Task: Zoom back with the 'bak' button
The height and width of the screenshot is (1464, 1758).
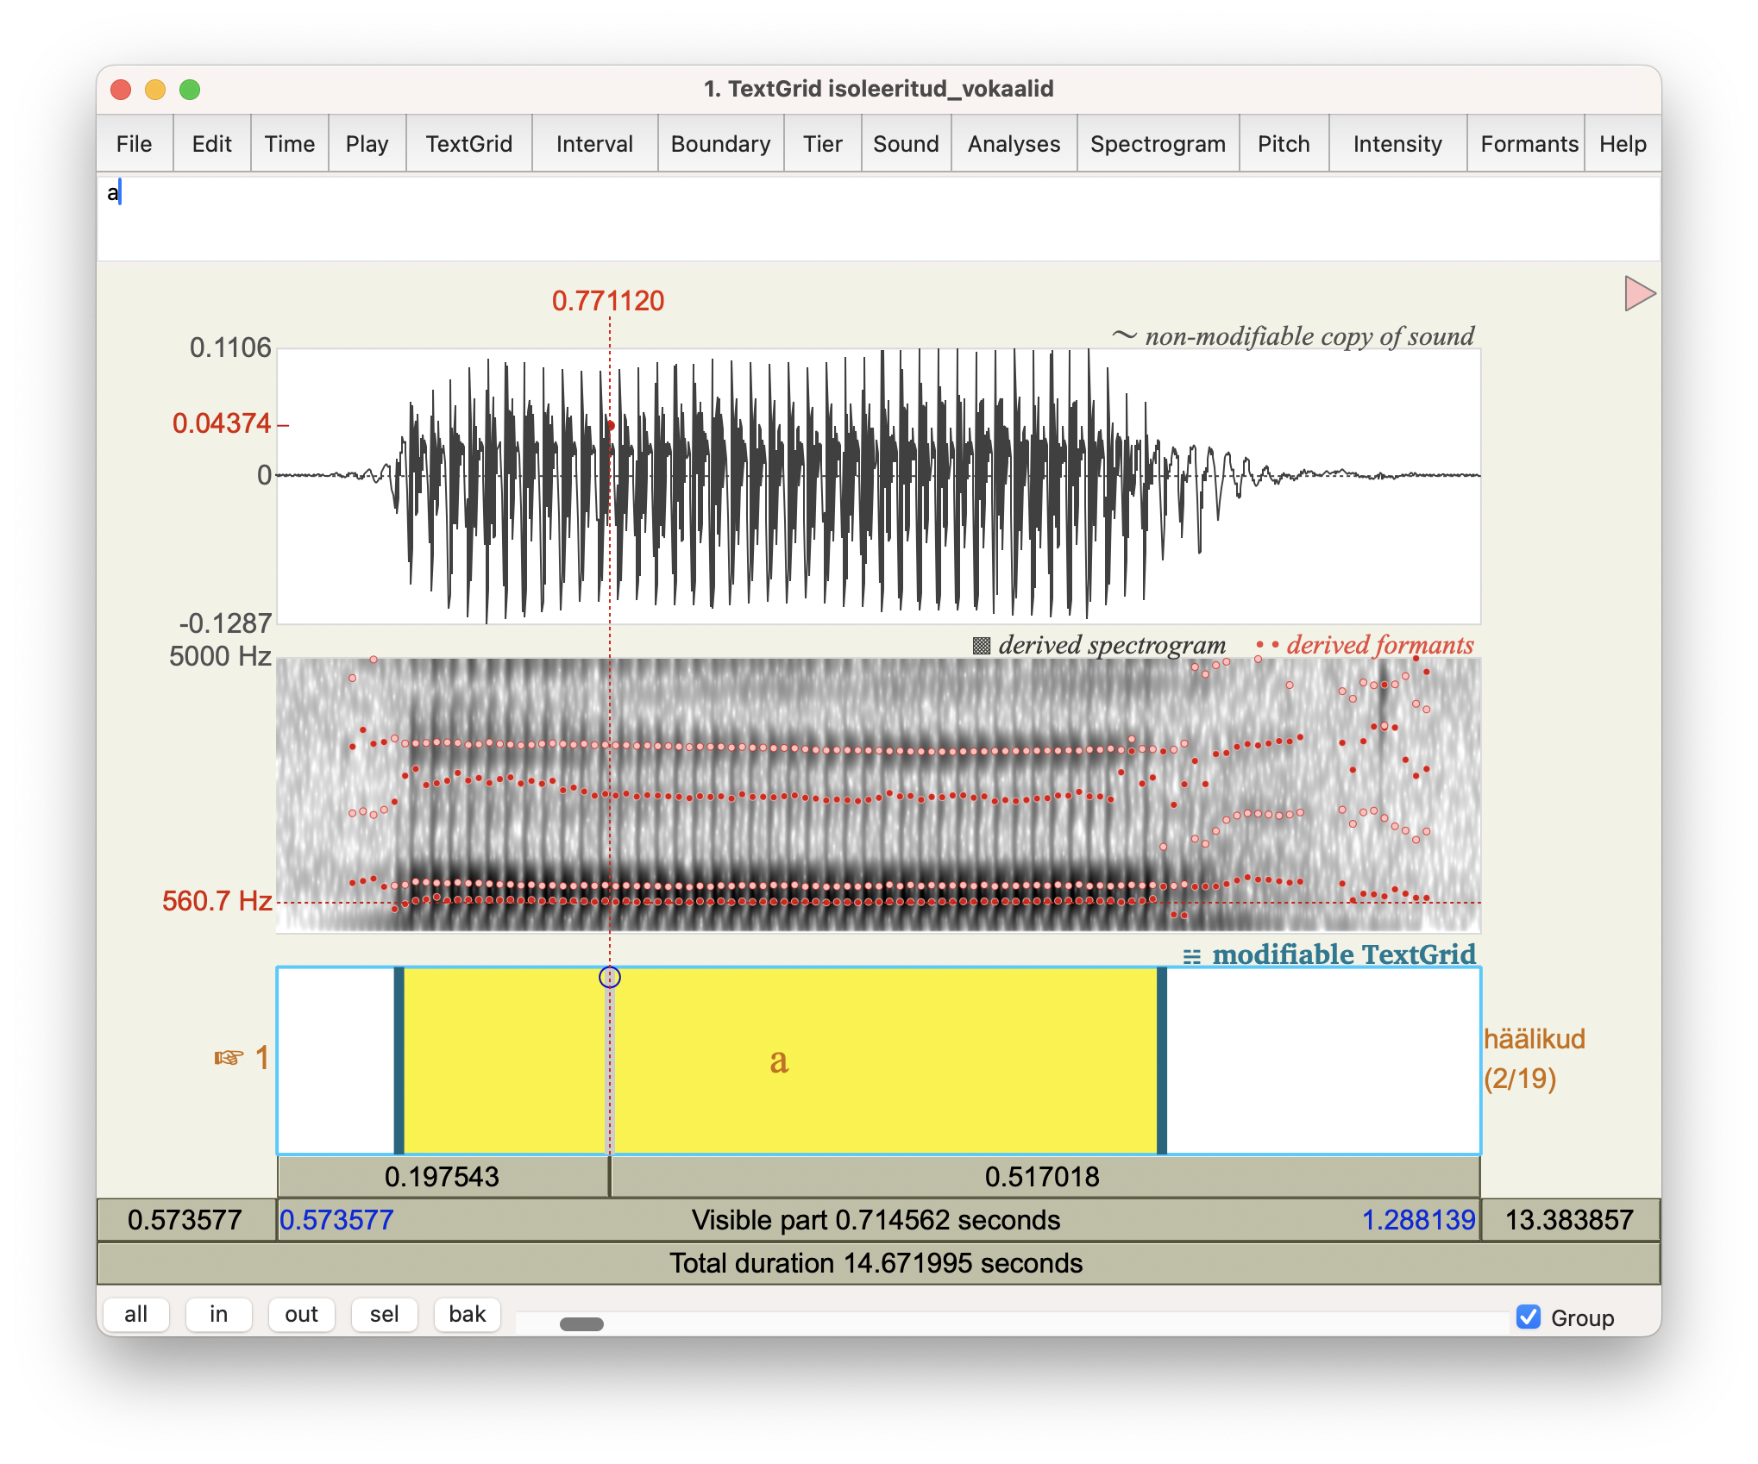Action: point(468,1315)
